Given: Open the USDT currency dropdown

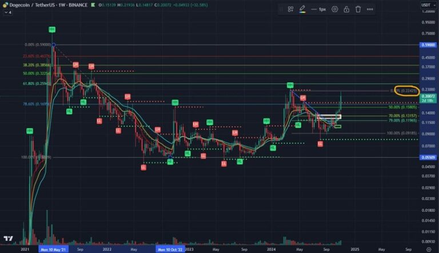Looking at the screenshot, I should 426,5.
